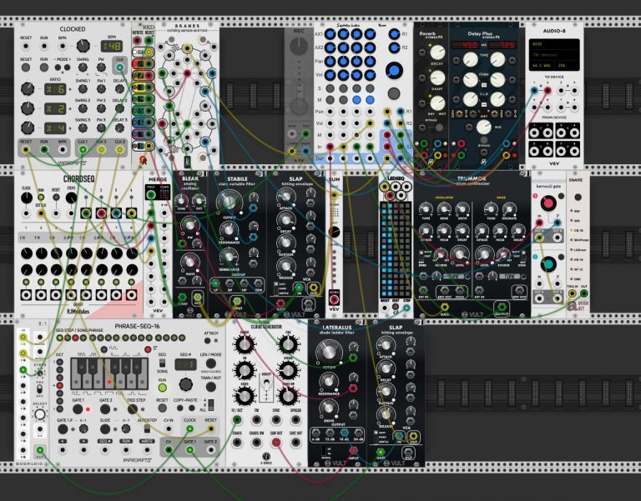Click the GATE jack on TRUMMOR
Viewport: 641px width, 501px height.
click(x=445, y=307)
